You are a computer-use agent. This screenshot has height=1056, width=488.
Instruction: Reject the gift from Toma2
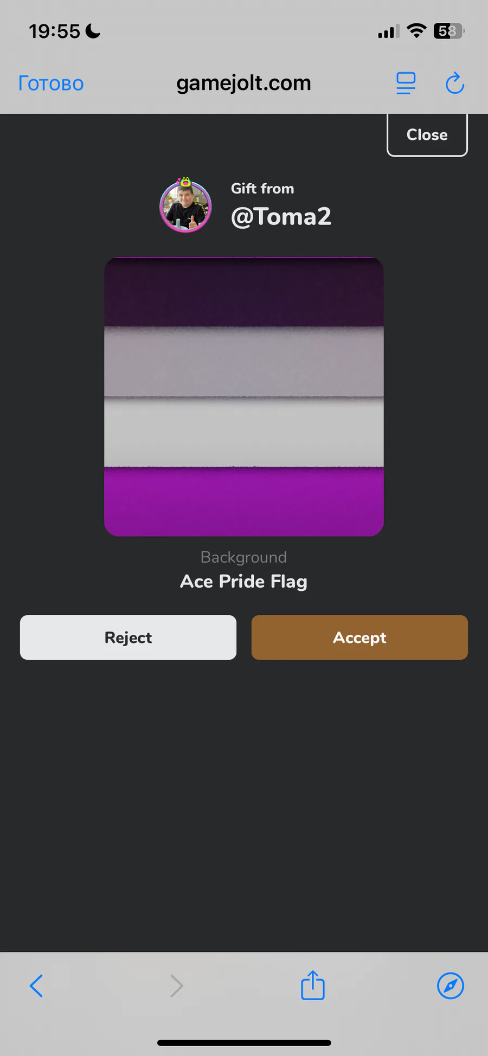[x=128, y=638]
